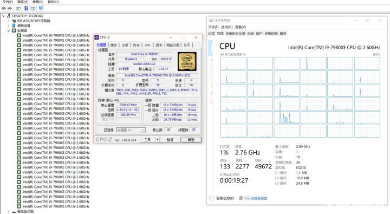The height and width of the screenshot is (214, 390).
Task: Click the Device Manager help question-mark icon
Action: 26,9
